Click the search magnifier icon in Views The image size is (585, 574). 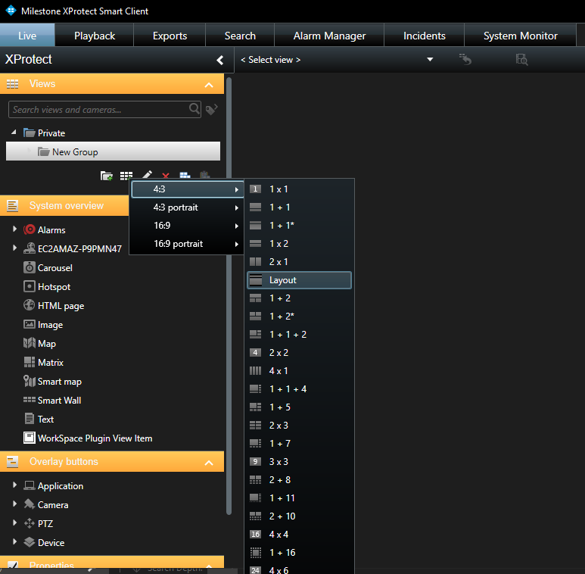click(194, 108)
